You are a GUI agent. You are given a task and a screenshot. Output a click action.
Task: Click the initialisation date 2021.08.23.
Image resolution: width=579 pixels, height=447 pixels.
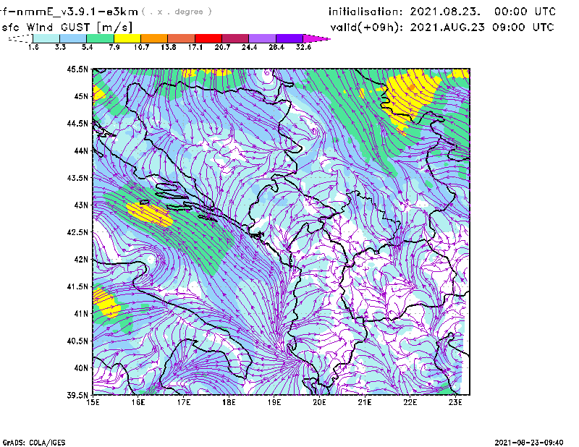(x=445, y=12)
